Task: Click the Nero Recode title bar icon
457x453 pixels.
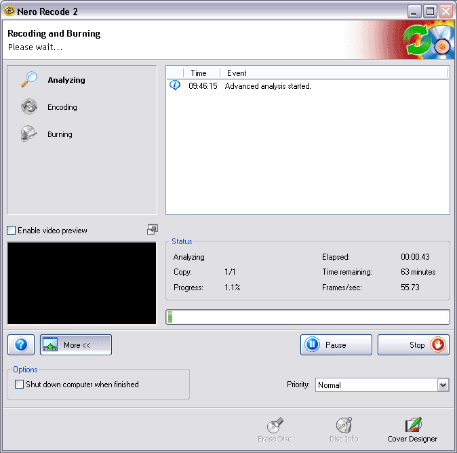Action: pyautogui.click(x=9, y=11)
